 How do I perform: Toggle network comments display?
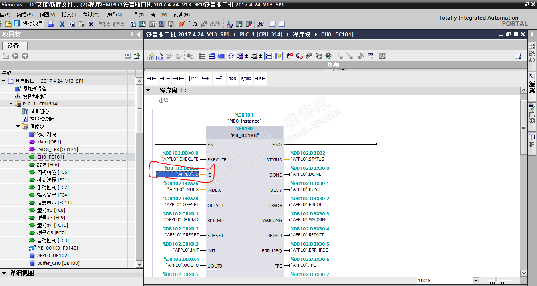click(x=269, y=56)
